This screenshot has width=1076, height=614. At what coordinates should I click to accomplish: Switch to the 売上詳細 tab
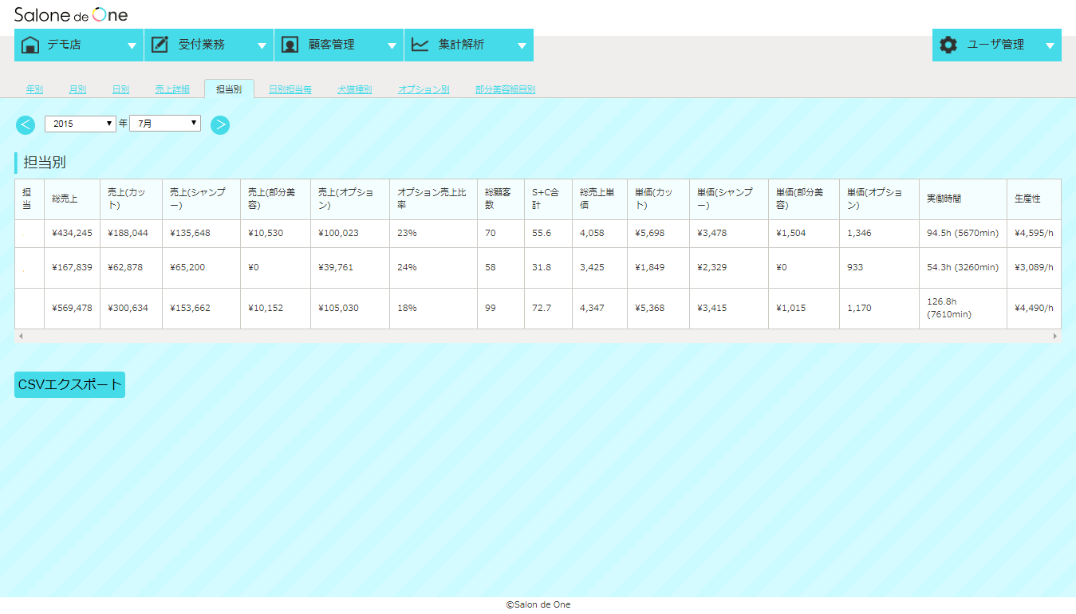(x=172, y=89)
